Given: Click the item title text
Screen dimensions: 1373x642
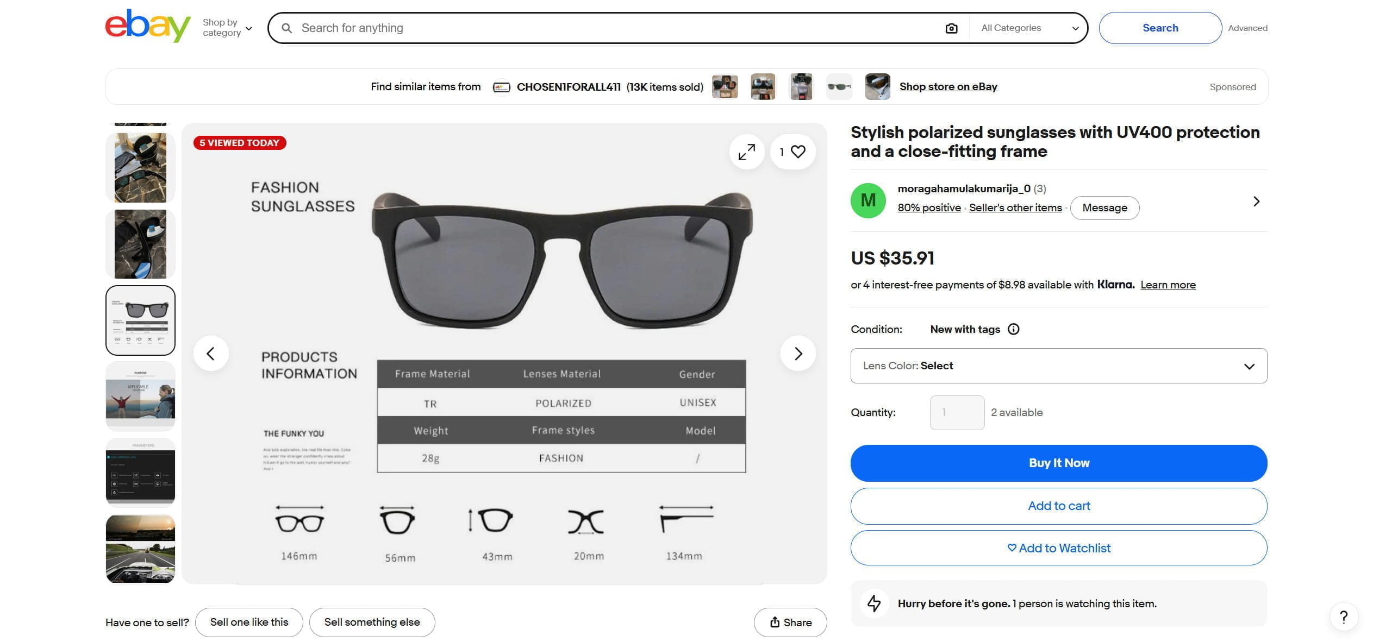Looking at the screenshot, I should pos(1054,141).
